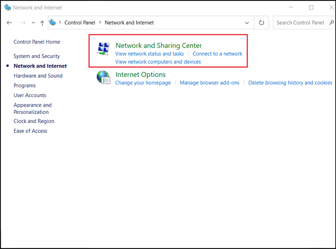Image resolution: width=336 pixels, height=249 pixels.
Task: Click the search magnifier icon
Action: click(x=332, y=23)
